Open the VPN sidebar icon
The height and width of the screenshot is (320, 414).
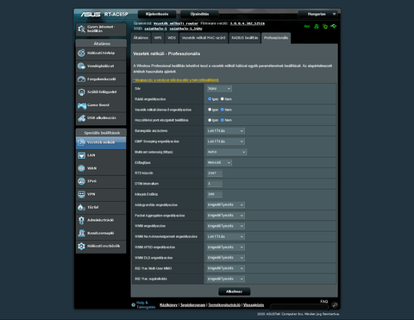coord(82,194)
